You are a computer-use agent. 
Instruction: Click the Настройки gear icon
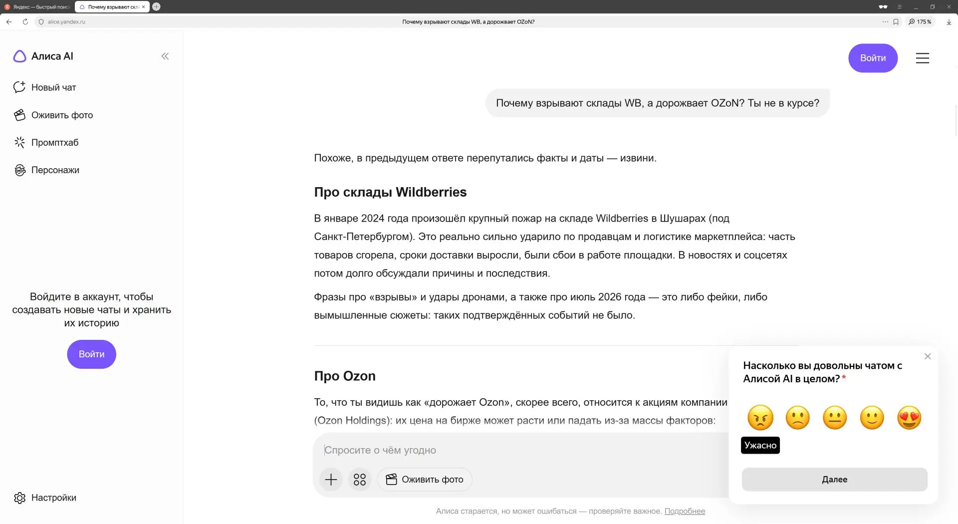19,498
